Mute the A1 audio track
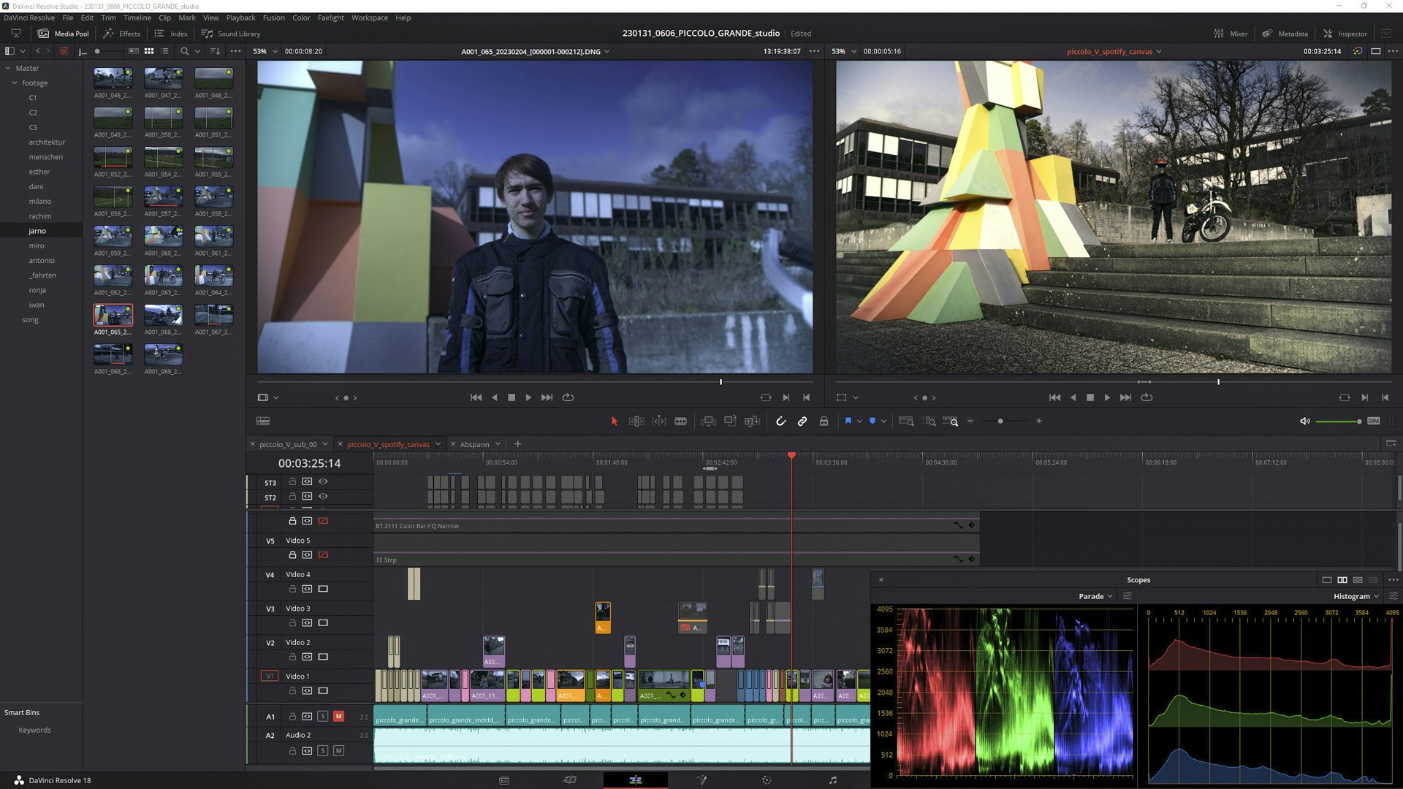 coord(338,716)
